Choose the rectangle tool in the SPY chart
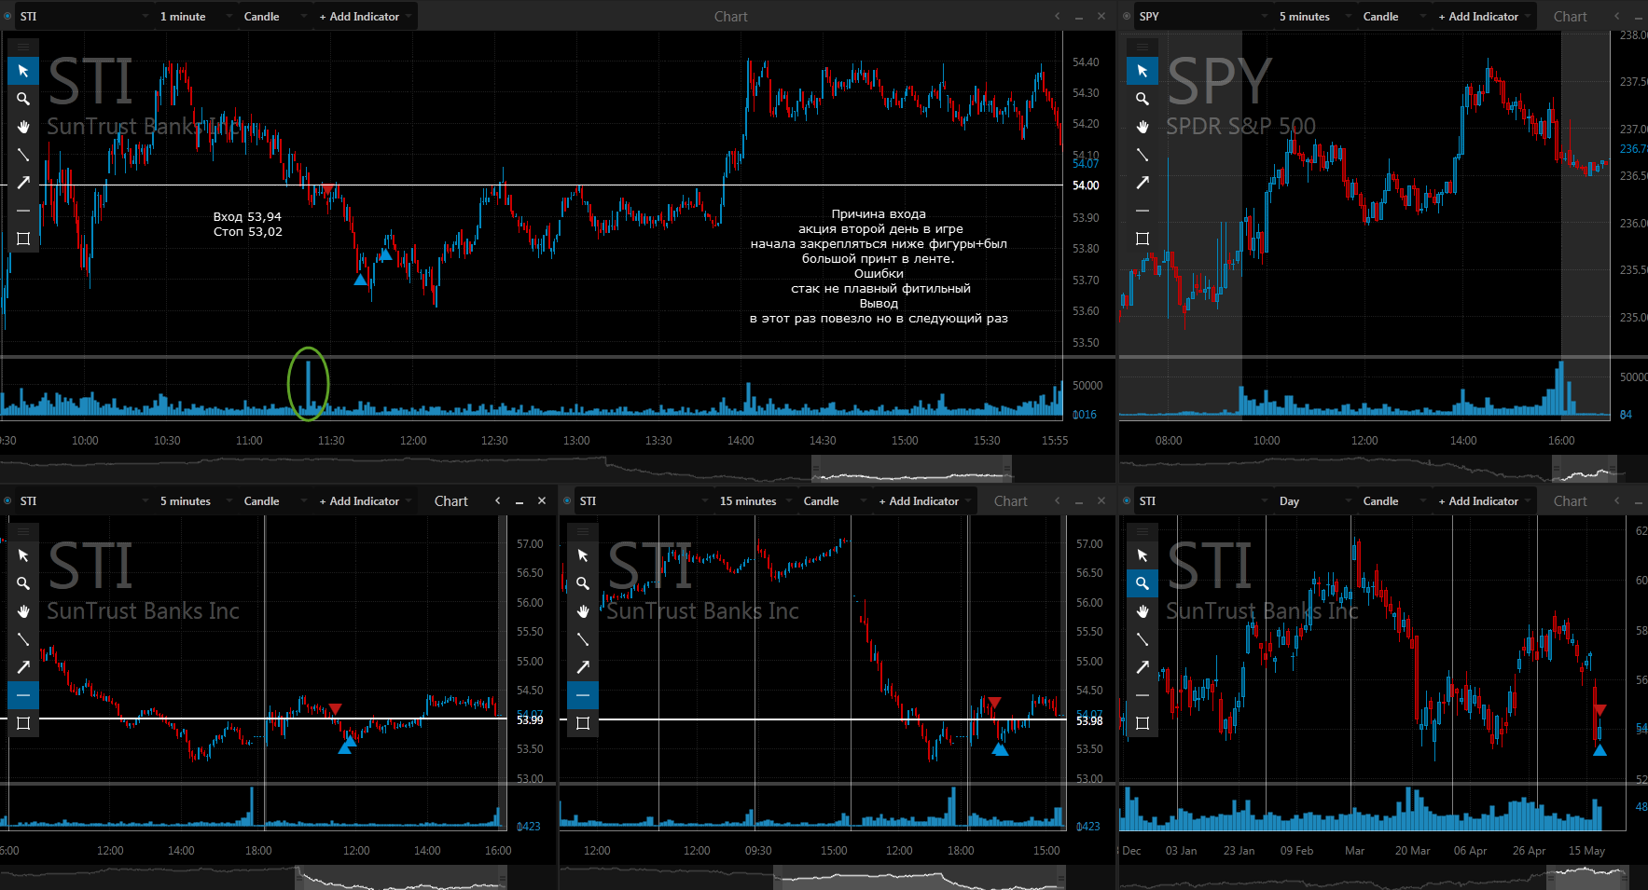 [x=1143, y=239]
